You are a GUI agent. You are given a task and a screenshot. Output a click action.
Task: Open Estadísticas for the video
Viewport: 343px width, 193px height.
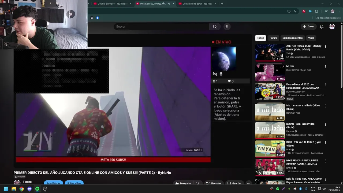(53, 183)
